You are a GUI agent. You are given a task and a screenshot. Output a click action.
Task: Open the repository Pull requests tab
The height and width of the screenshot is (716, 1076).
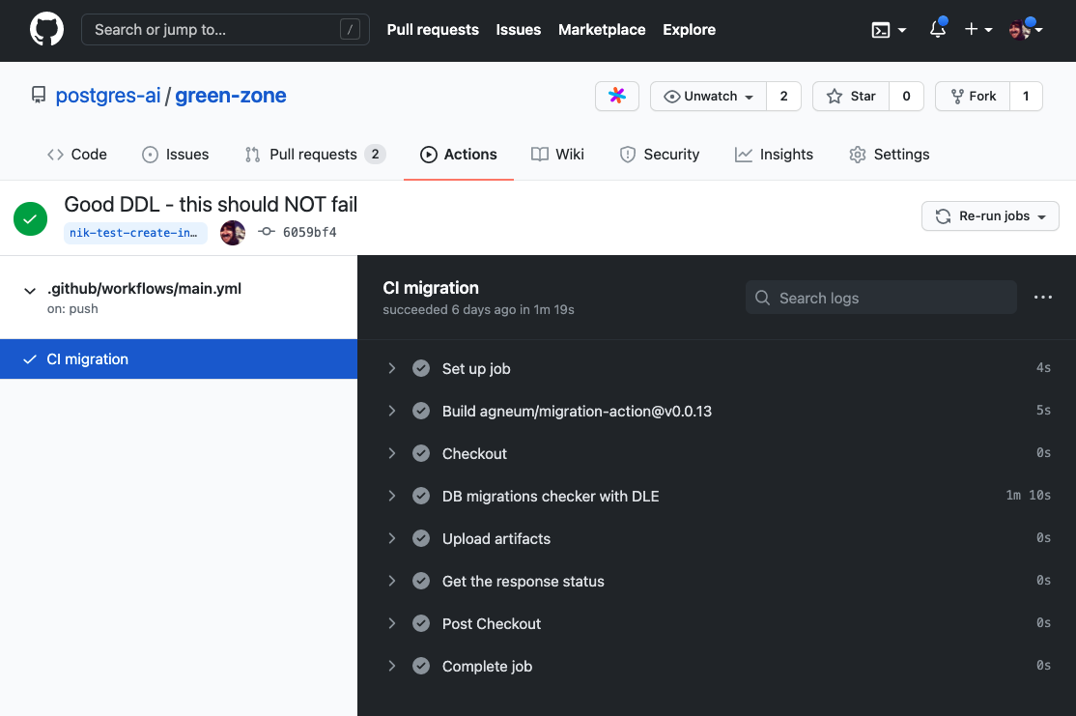tap(315, 155)
